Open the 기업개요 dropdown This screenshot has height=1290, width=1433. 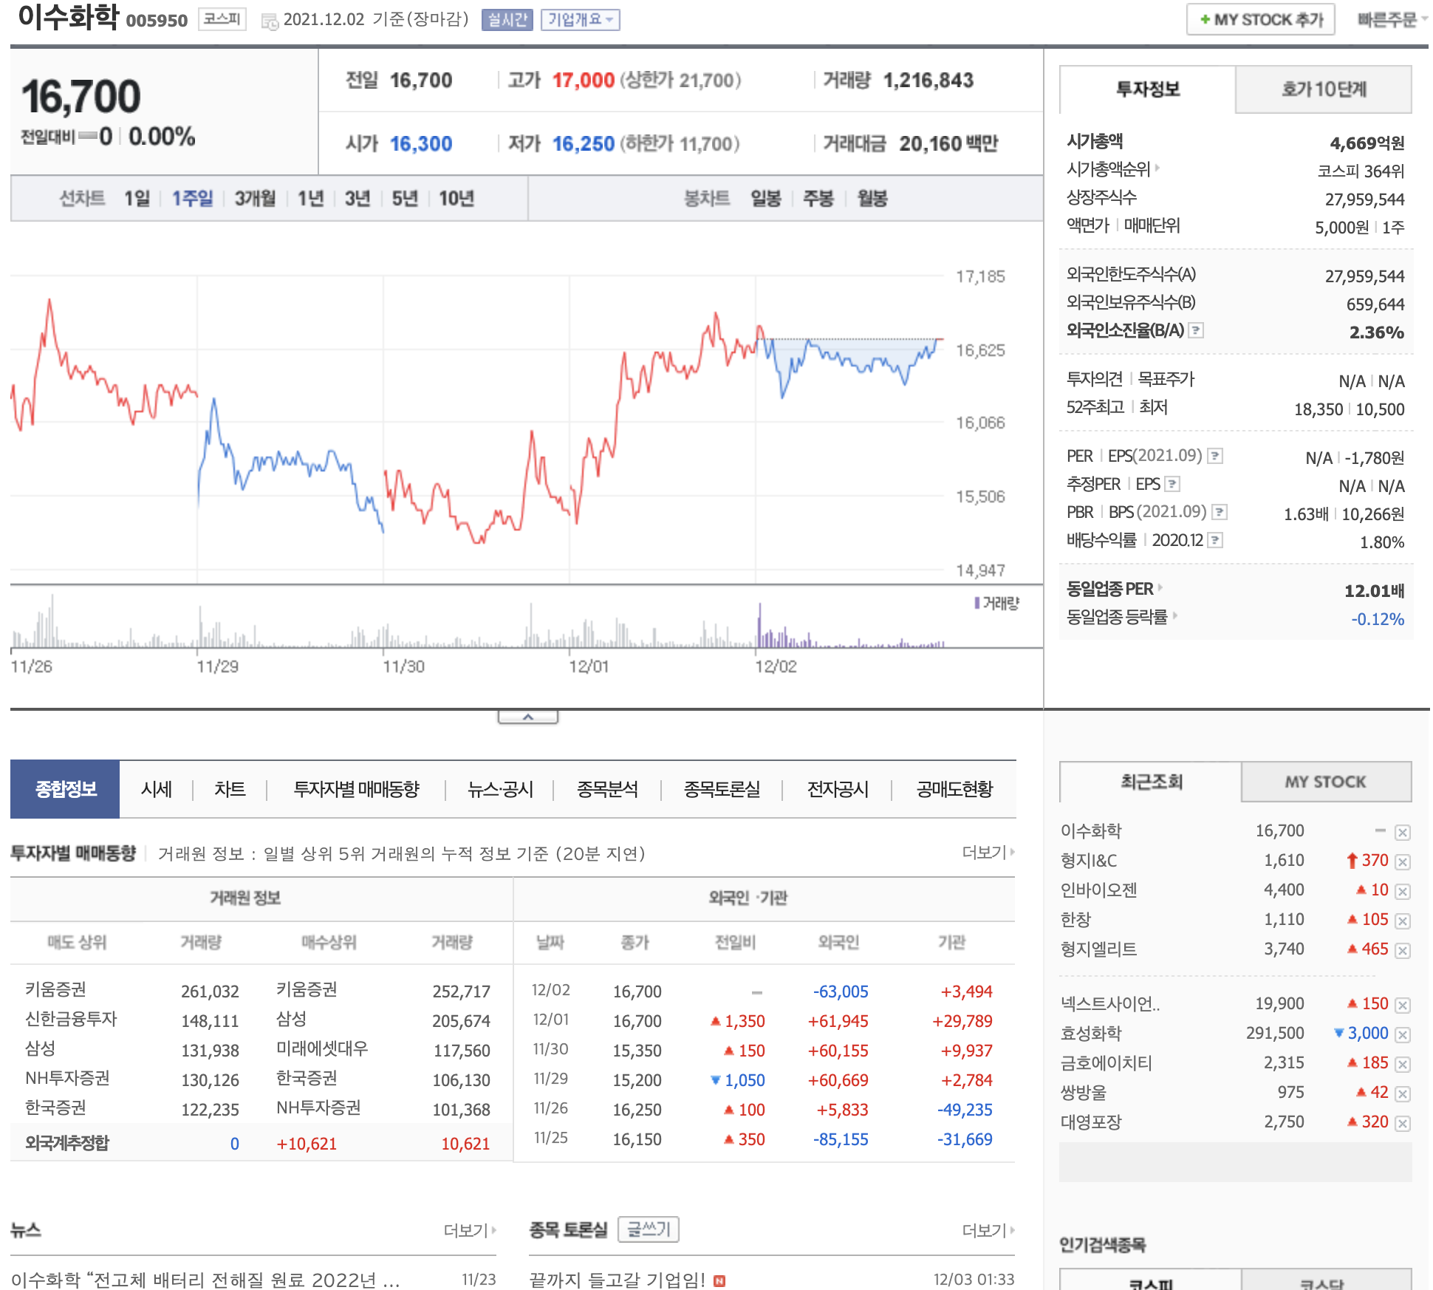click(580, 20)
